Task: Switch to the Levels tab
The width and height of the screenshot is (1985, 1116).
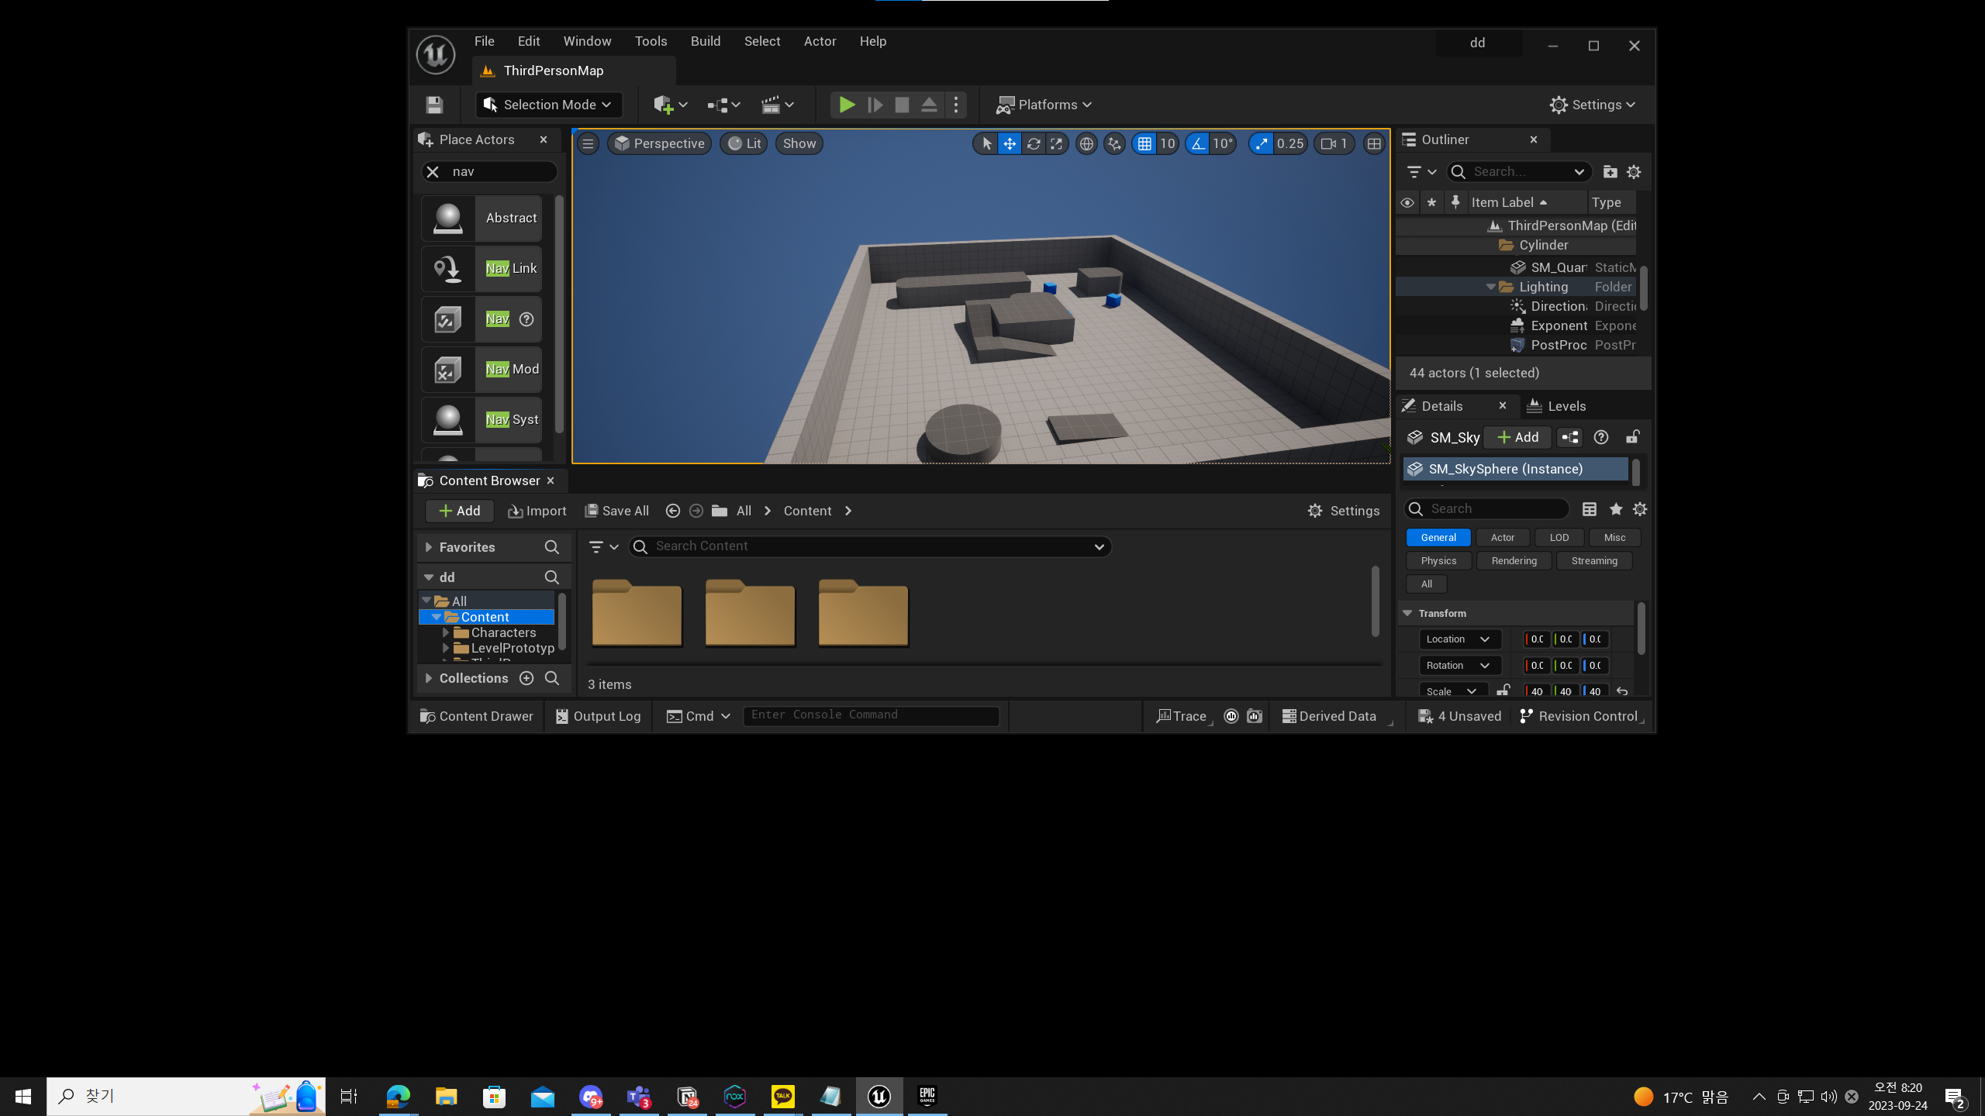Action: [1557, 406]
